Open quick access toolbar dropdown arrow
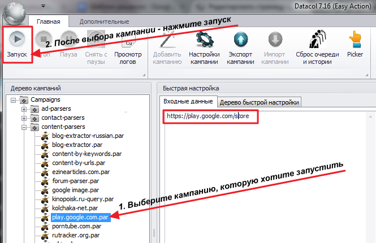Screen dimensions: 376x243 point(43,6)
